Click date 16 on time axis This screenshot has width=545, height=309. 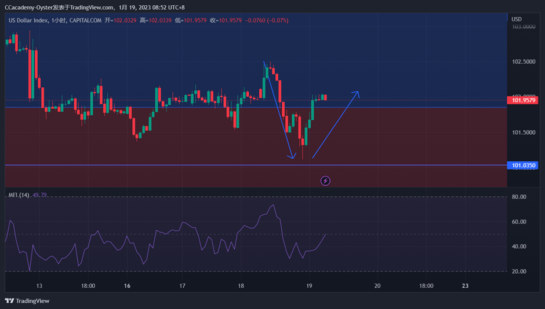click(127, 286)
